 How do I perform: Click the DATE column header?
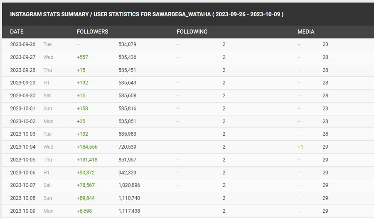click(x=17, y=31)
